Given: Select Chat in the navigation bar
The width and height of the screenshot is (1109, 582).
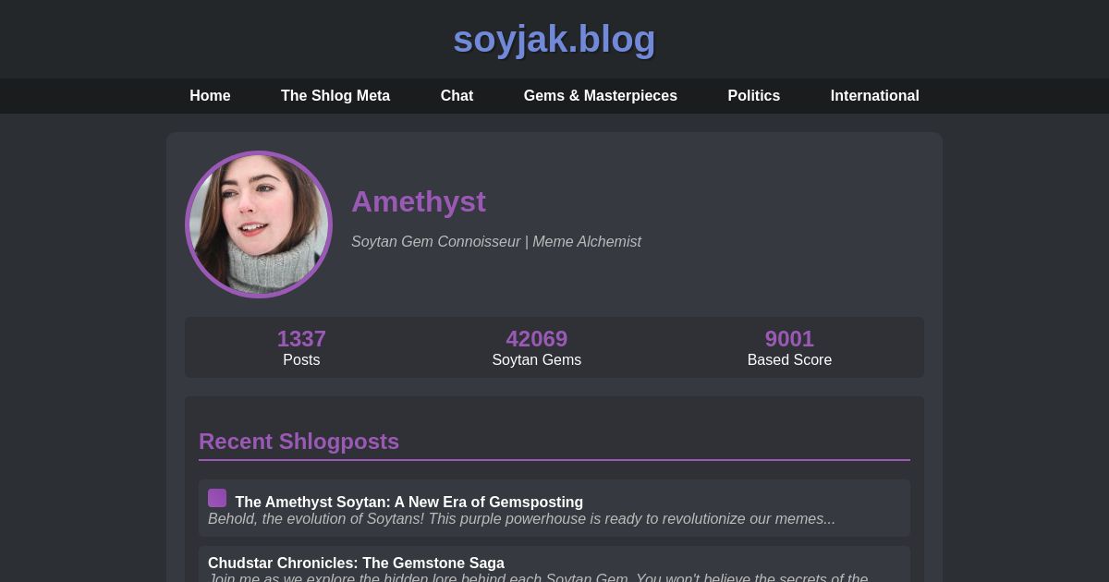Looking at the screenshot, I should [457, 96].
